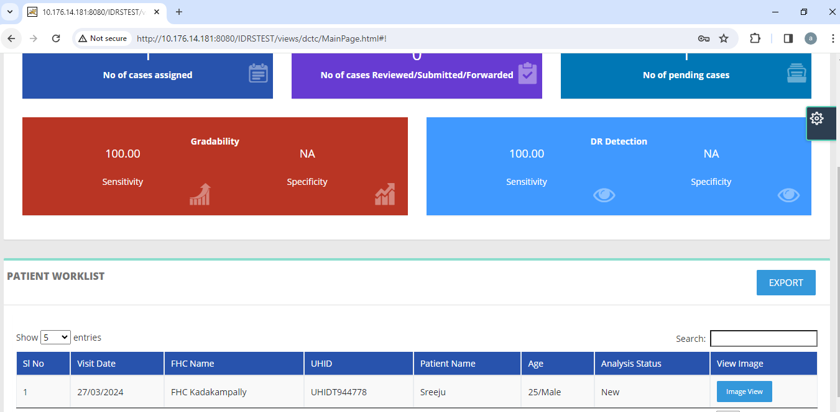The height and width of the screenshot is (412, 840).
Task: Go back using the browser back arrow
Action: point(11,38)
